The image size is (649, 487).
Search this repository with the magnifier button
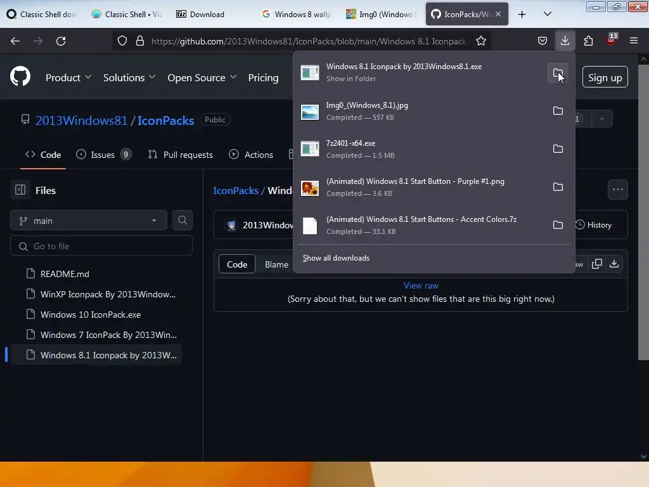pos(182,220)
